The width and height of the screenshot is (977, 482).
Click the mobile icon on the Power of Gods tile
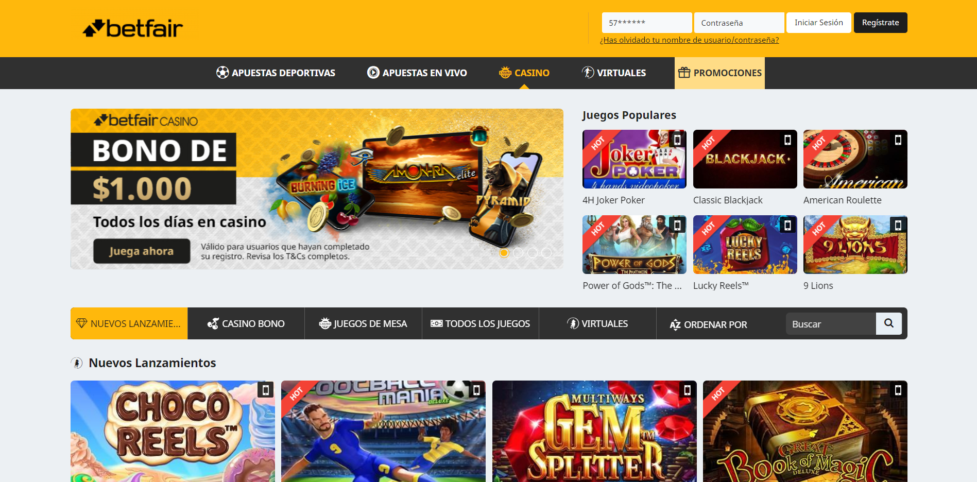[677, 225]
